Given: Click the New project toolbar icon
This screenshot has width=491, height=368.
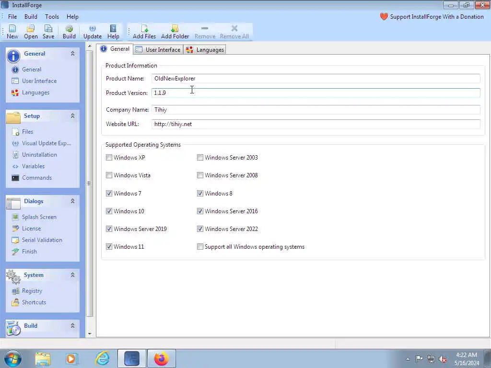Looking at the screenshot, I should click(x=12, y=32).
